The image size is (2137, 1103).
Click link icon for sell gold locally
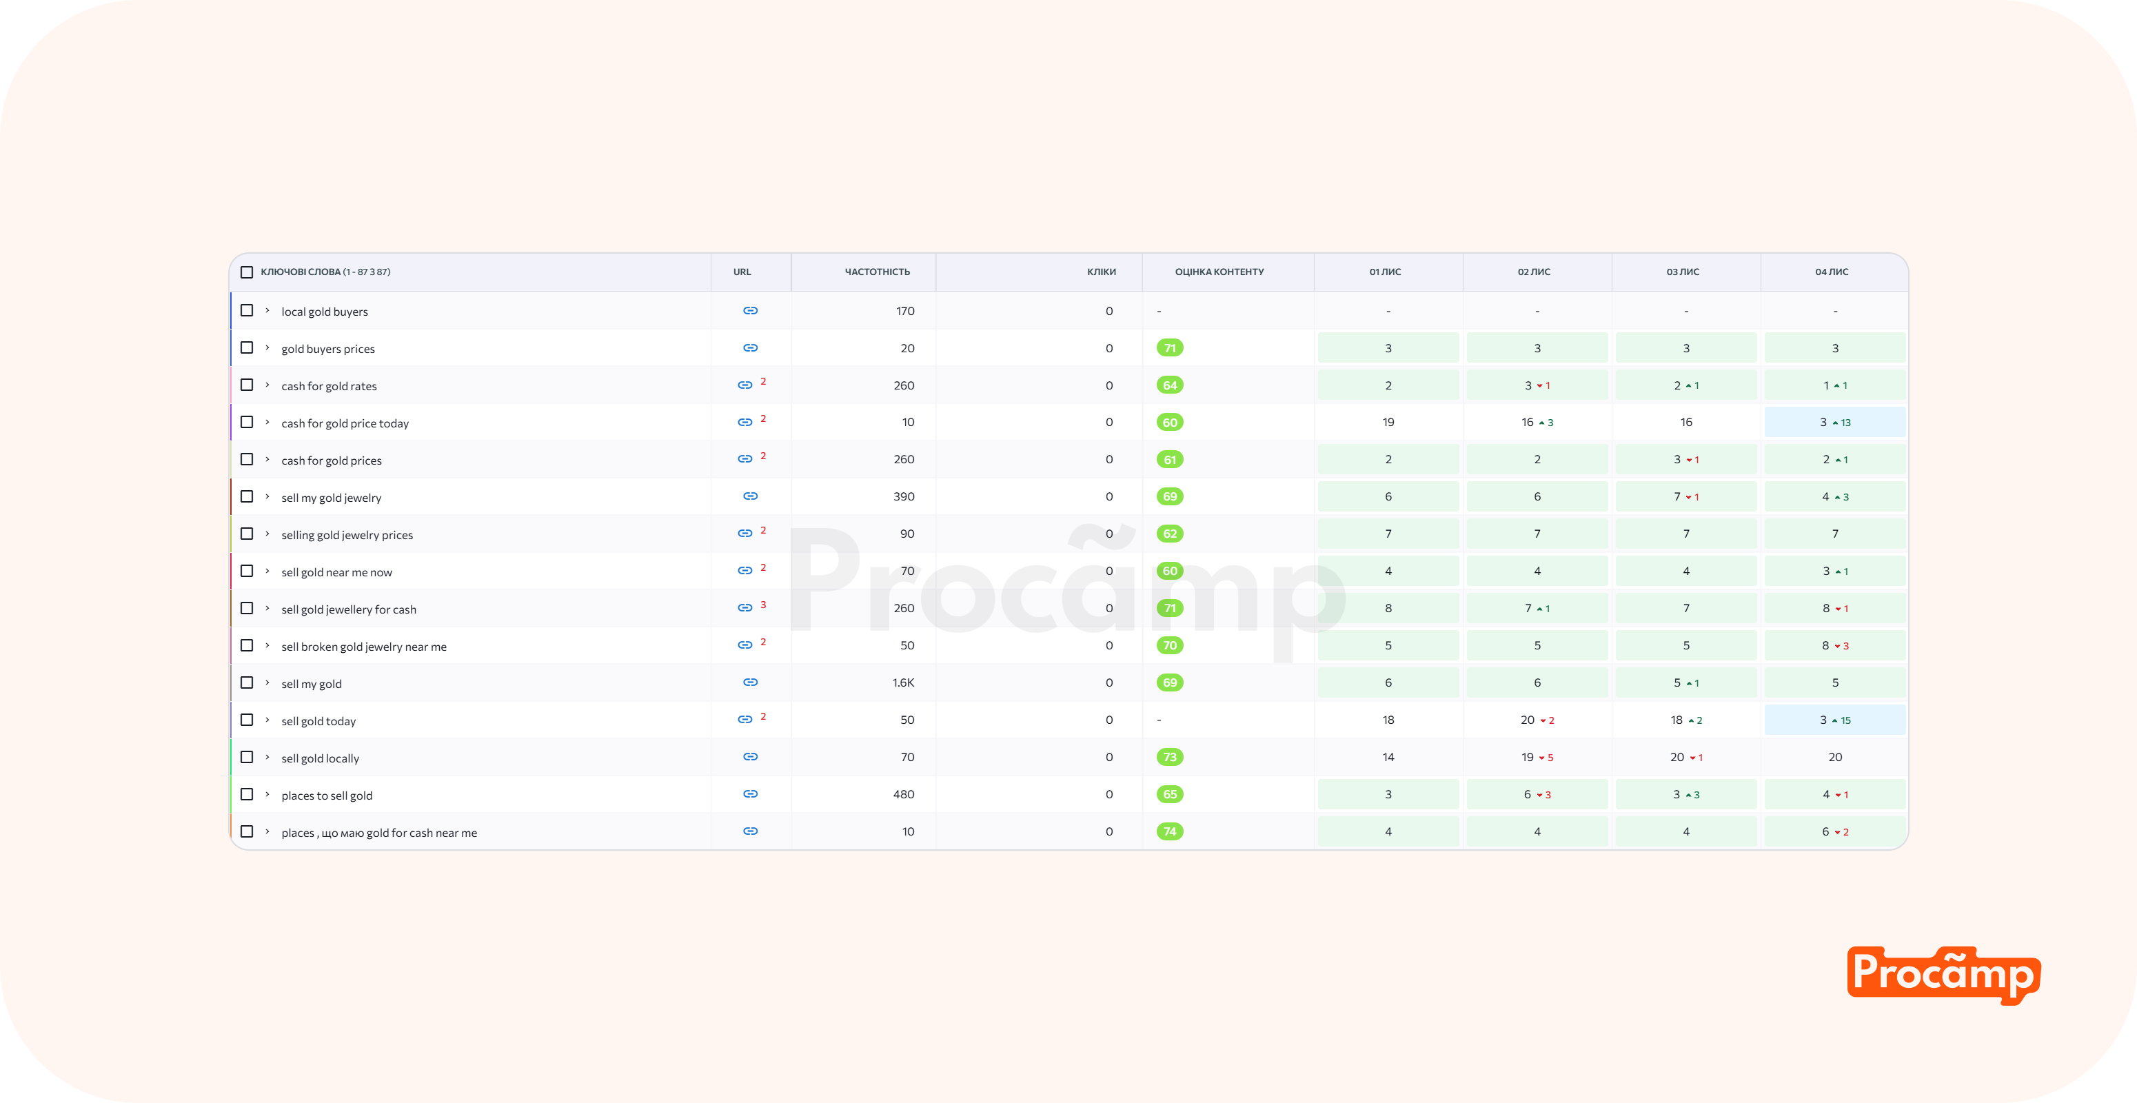pos(750,757)
